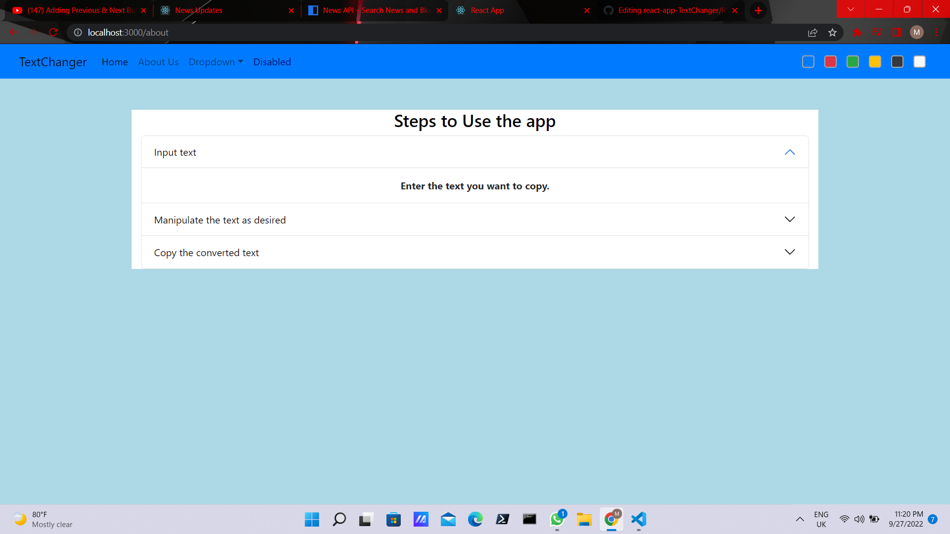Screen dimensions: 950x534
Task: Switch to the React App tab
Action: click(487, 10)
